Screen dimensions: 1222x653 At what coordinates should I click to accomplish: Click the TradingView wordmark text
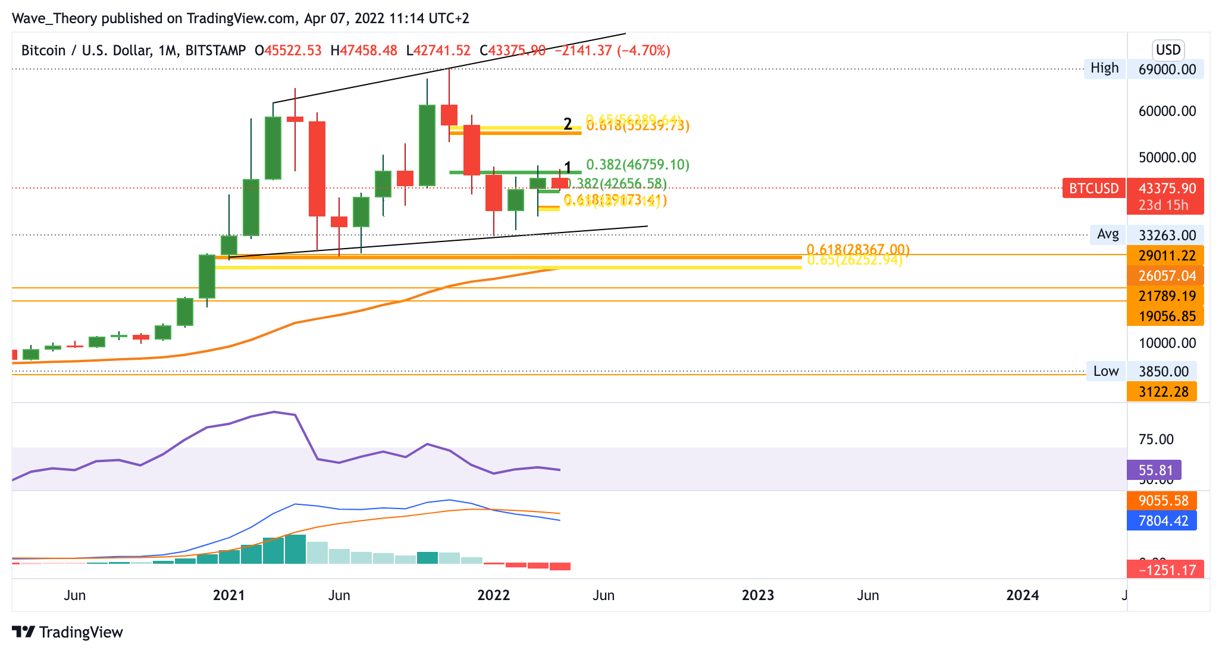coord(81,632)
